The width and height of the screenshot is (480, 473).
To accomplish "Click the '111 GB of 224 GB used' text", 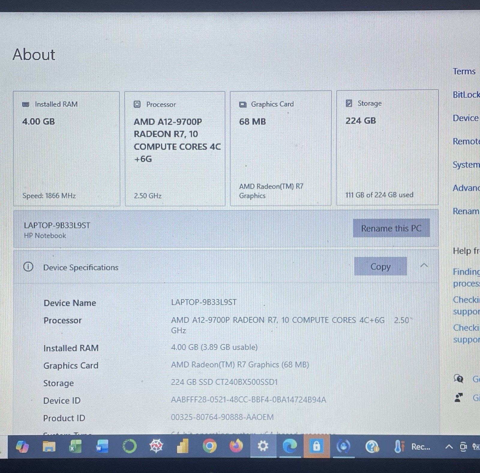I will [x=379, y=195].
